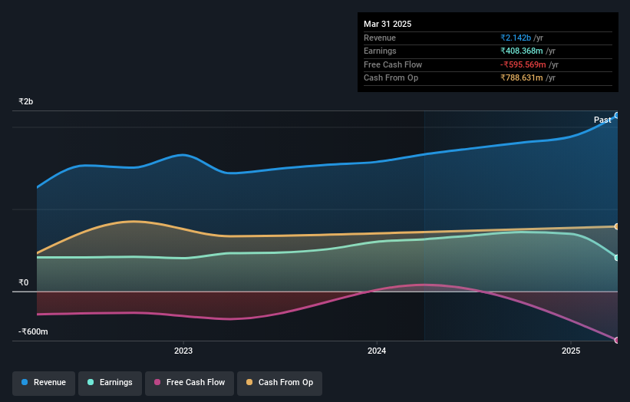Image resolution: width=630 pixels, height=402 pixels.
Task: Click the Past label on chart
Action: point(602,120)
